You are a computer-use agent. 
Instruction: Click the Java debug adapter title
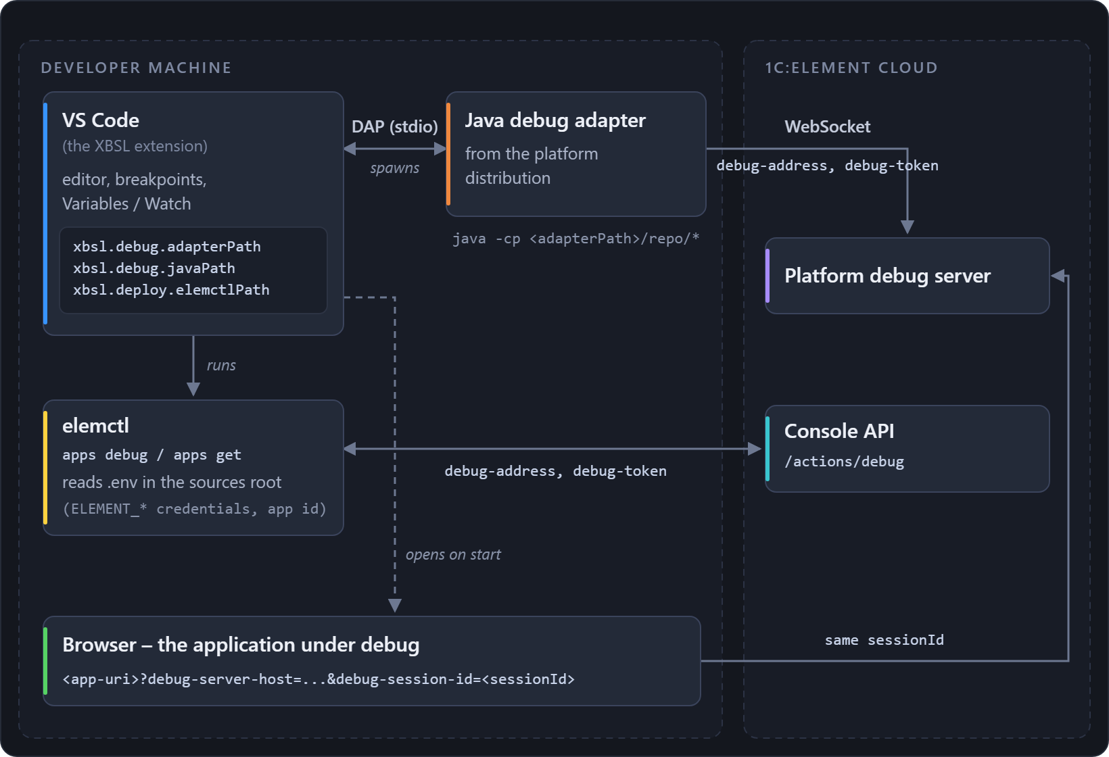(555, 120)
